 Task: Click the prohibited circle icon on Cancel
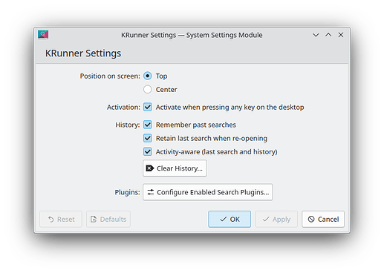click(x=311, y=219)
